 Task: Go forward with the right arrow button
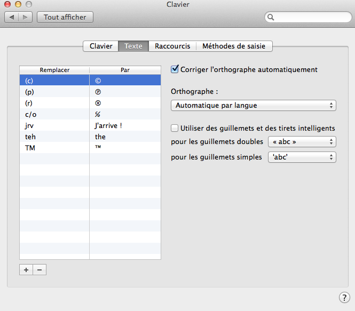click(x=26, y=17)
